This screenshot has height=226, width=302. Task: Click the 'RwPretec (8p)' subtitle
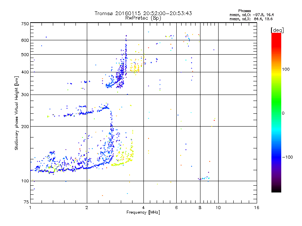click(x=143, y=18)
